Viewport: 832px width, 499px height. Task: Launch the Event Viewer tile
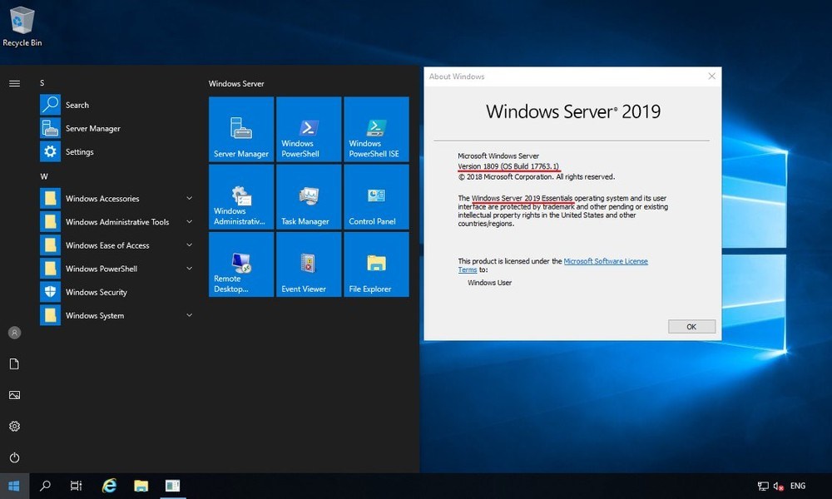point(308,264)
